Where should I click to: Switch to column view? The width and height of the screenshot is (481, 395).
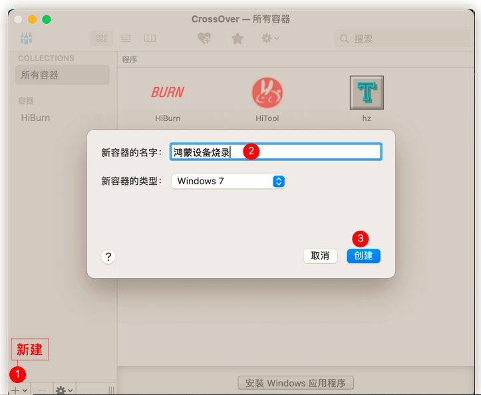pyautogui.click(x=150, y=39)
